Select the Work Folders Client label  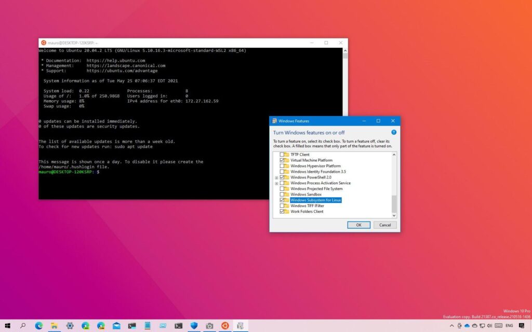tap(307, 212)
